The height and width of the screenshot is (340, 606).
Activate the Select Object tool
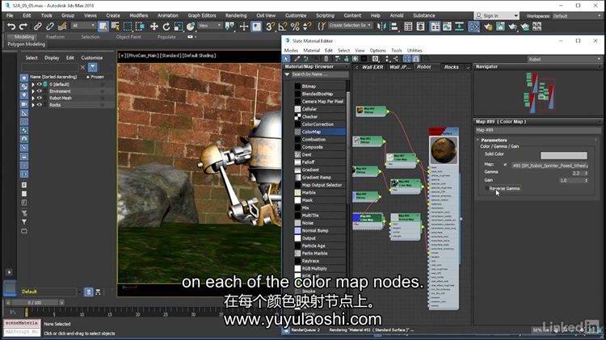coord(103,27)
